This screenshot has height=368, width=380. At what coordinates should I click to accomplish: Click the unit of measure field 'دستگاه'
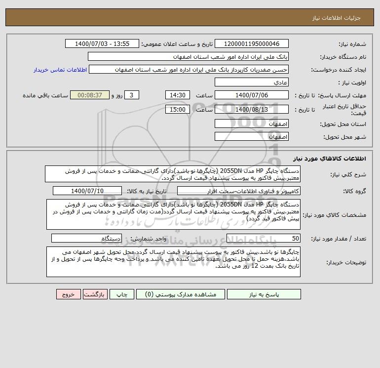coord(86,238)
